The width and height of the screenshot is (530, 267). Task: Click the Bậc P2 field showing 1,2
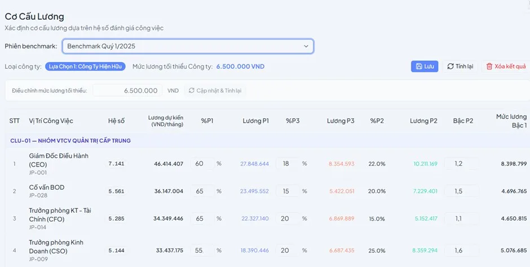click(461, 164)
